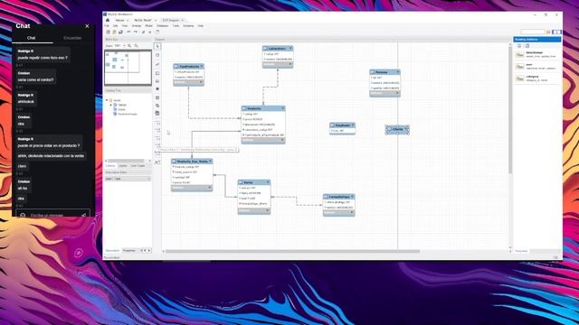Click the toolbar search input field

point(533,32)
